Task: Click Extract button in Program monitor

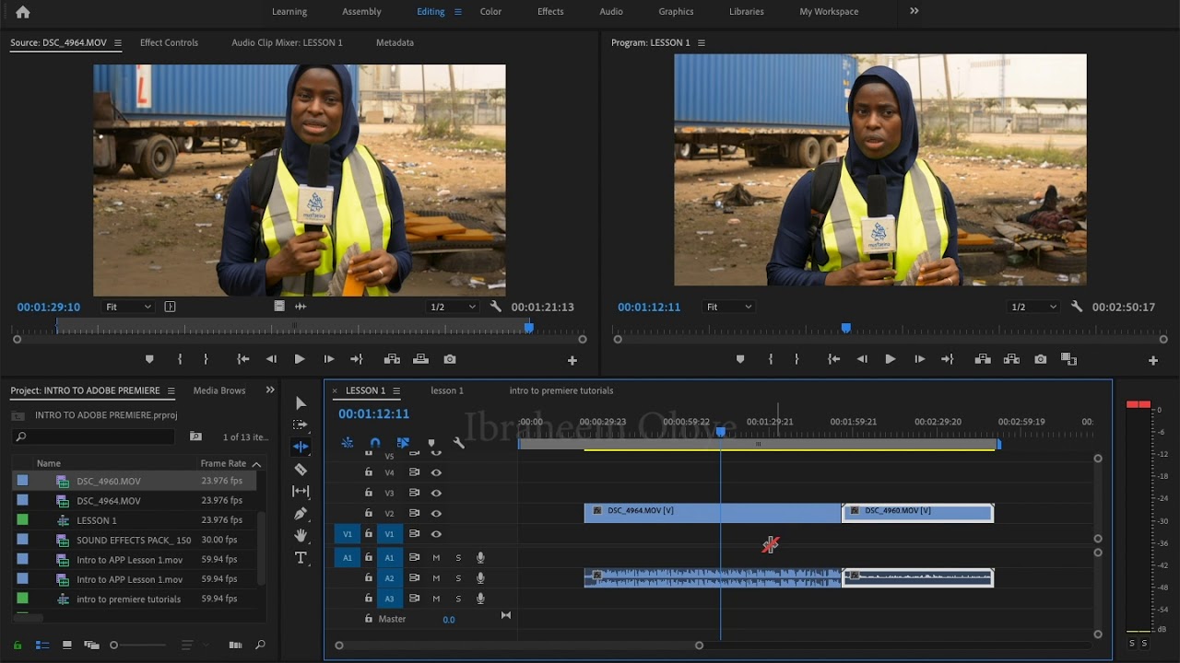Action: point(1011,359)
